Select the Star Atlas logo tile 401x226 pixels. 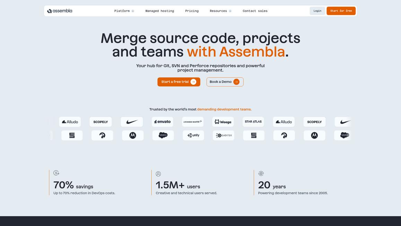point(253,122)
